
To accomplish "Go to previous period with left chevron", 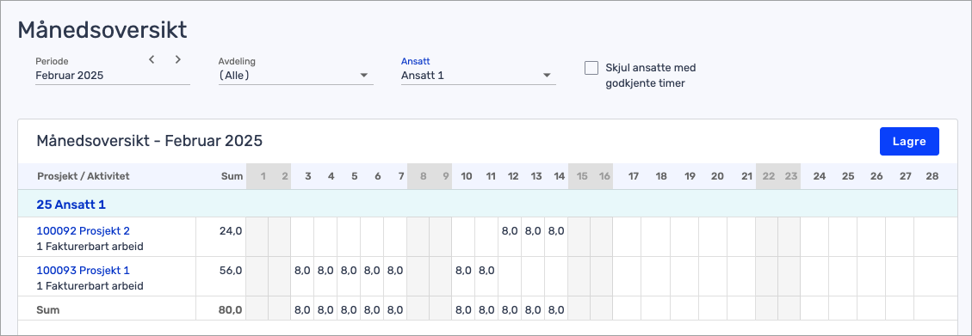I will pyautogui.click(x=152, y=59).
